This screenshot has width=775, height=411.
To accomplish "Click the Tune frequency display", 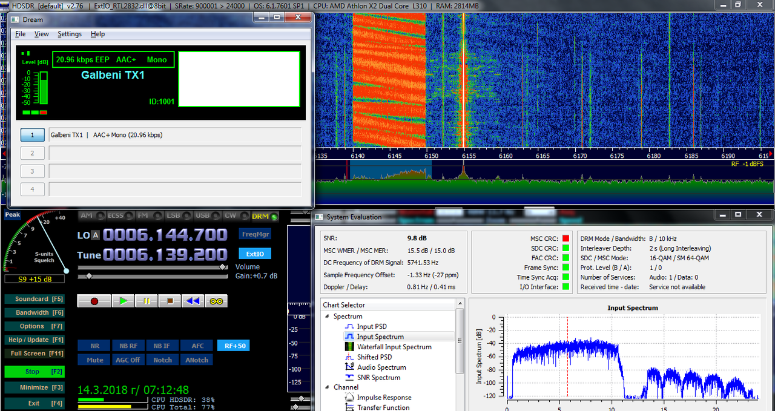I will tap(165, 255).
